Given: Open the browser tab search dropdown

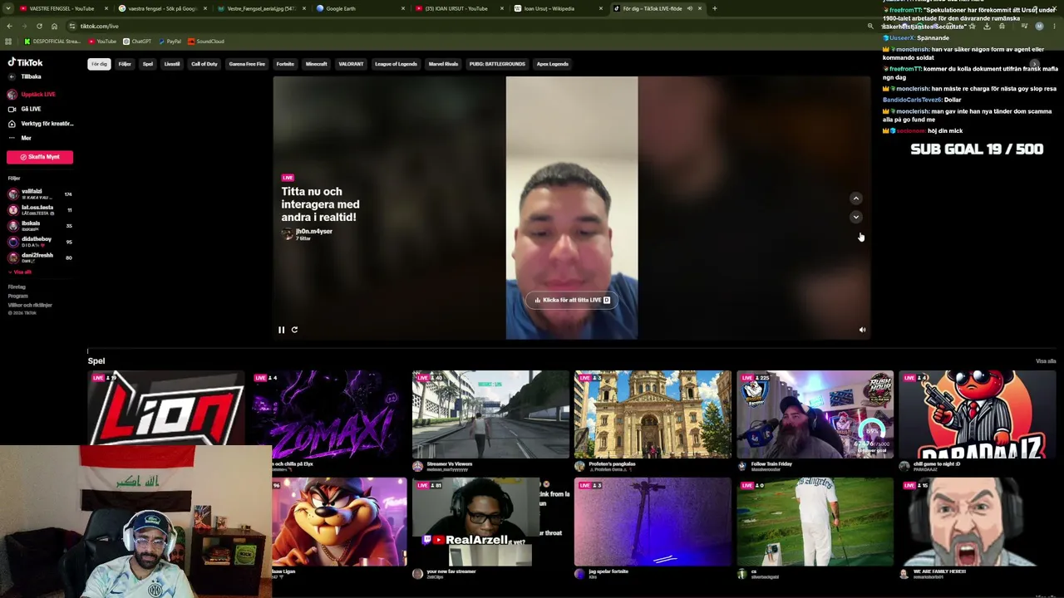Looking at the screenshot, I should [8, 8].
